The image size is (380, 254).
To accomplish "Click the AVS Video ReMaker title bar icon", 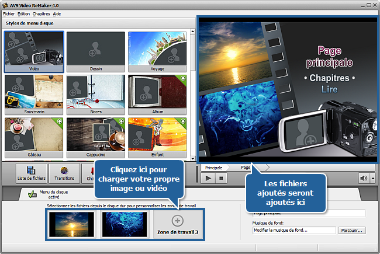I will tap(6, 5).
